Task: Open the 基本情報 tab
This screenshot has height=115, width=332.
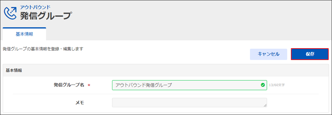Action: click(x=24, y=34)
